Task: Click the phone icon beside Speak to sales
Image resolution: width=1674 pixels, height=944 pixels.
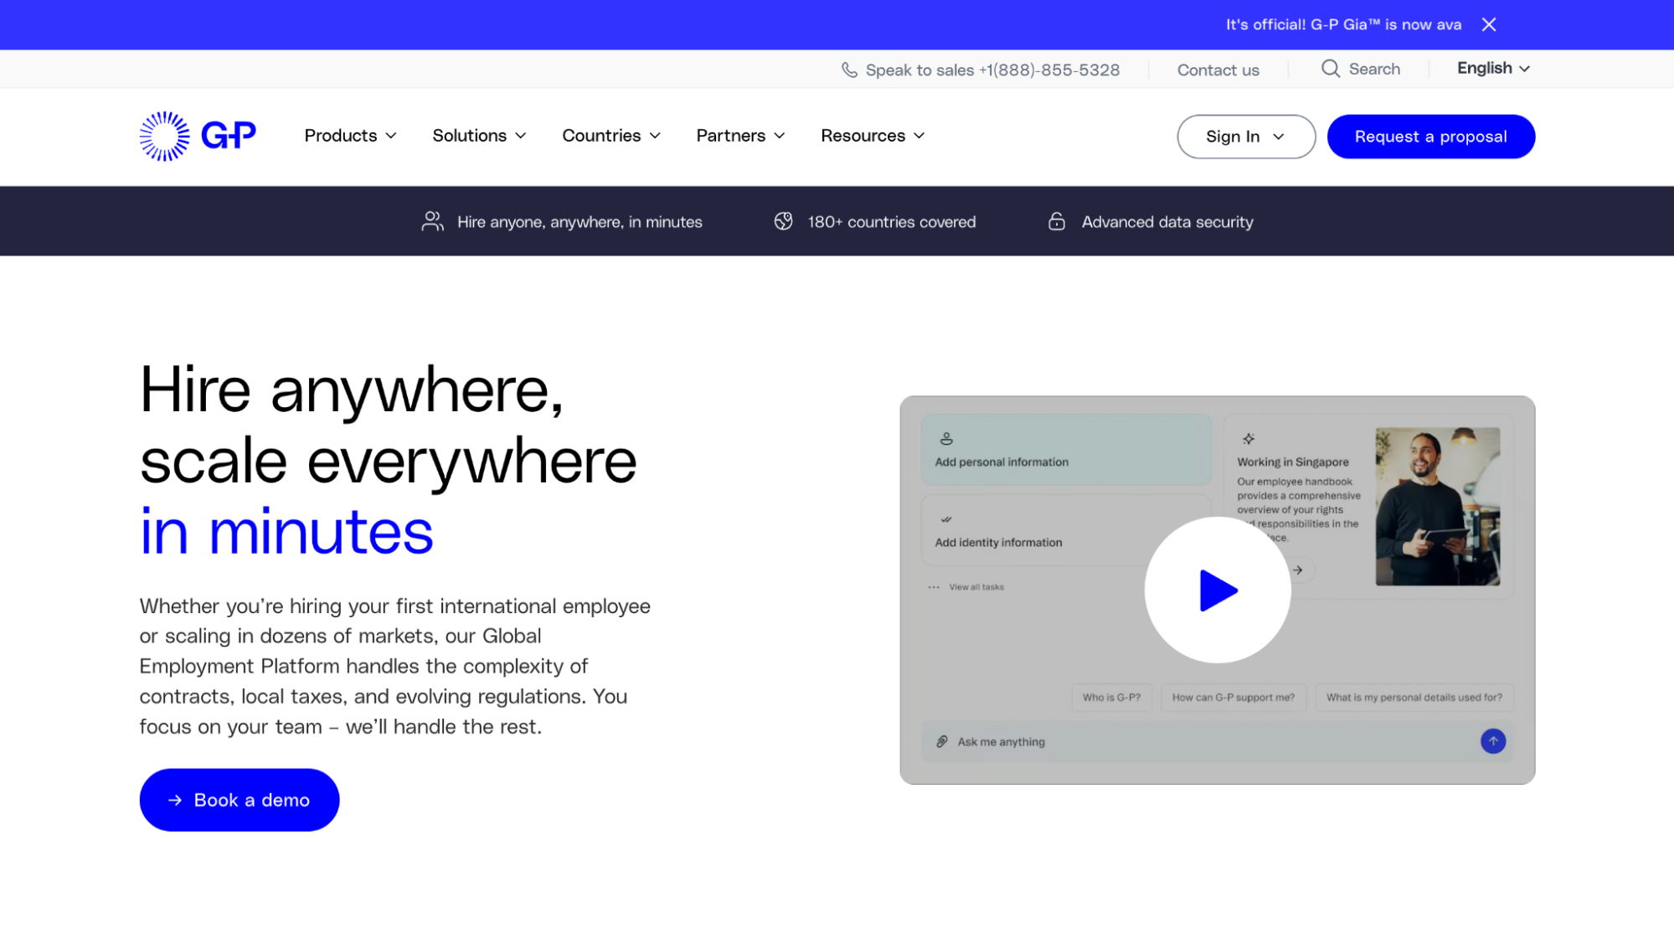Action: 849,70
